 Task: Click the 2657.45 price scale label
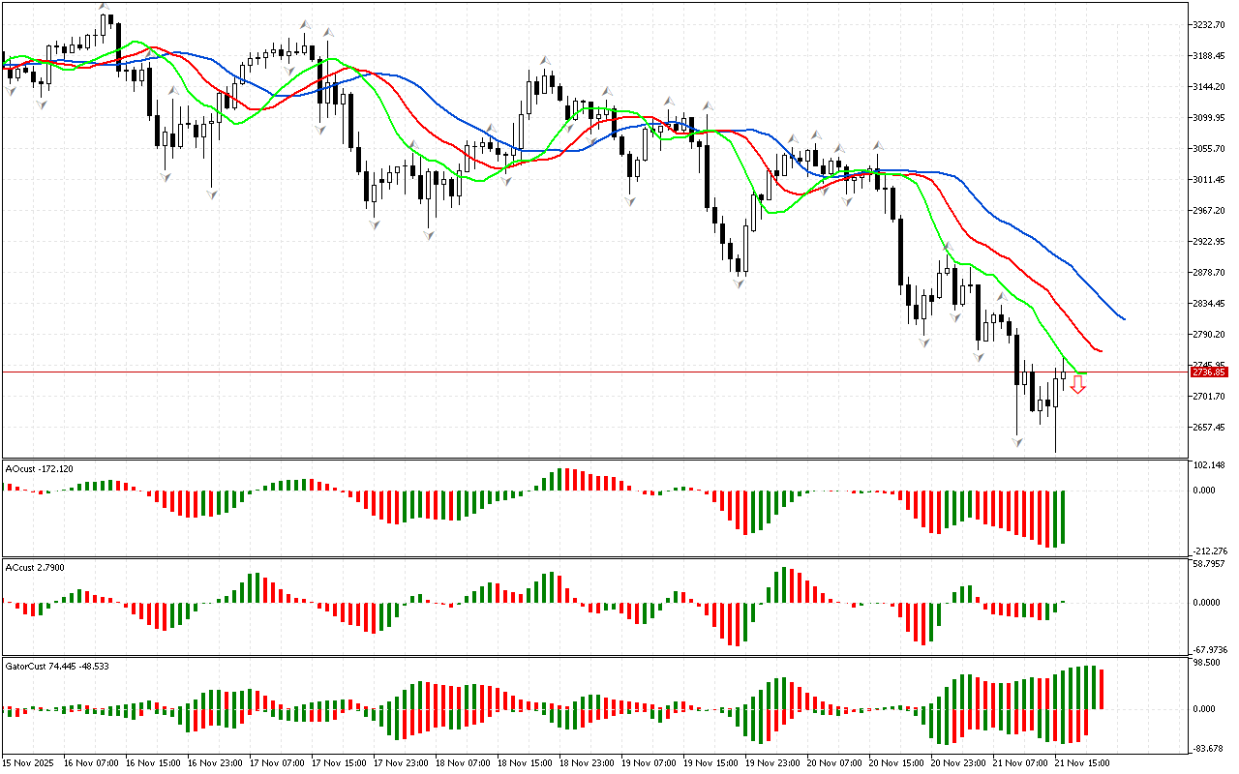(1212, 428)
